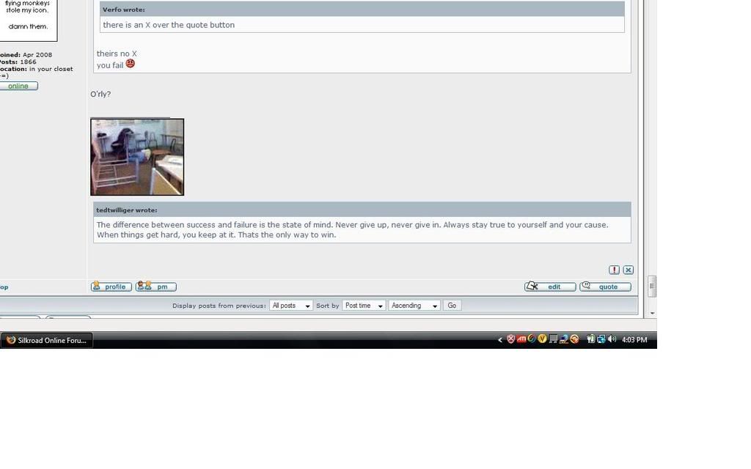Click the angry face emoticon

tap(131, 64)
